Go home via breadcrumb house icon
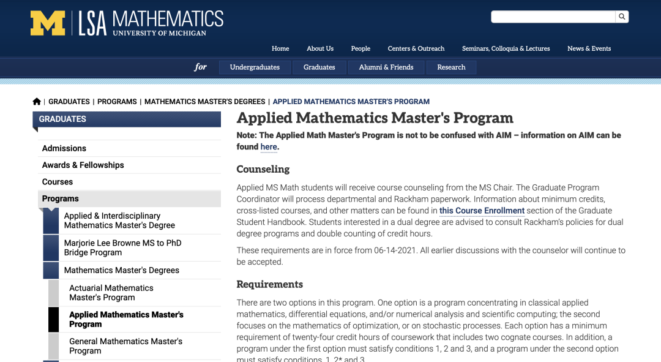This screenshot has width=661, height=362. click(37, 102)
